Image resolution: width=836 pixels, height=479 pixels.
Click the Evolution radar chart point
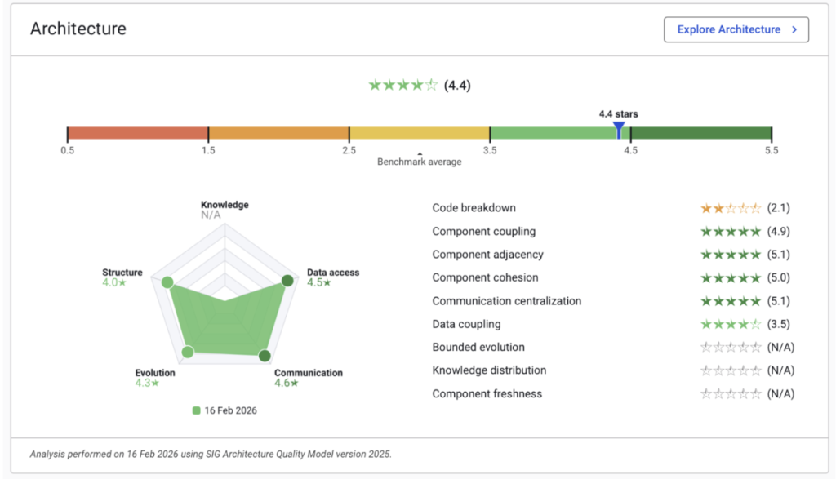coord(188,352)
